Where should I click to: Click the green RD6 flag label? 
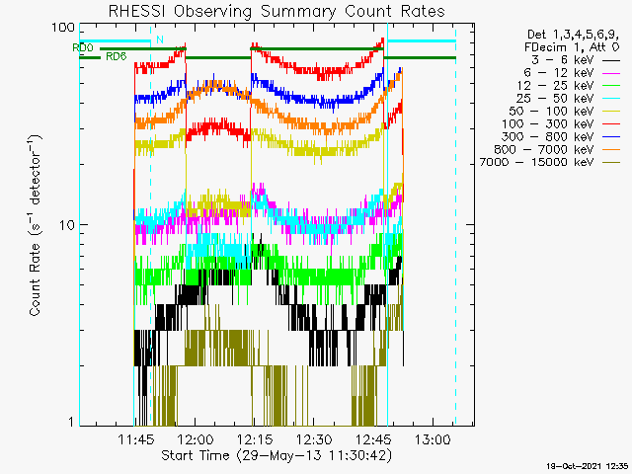[x=117, y=56]
